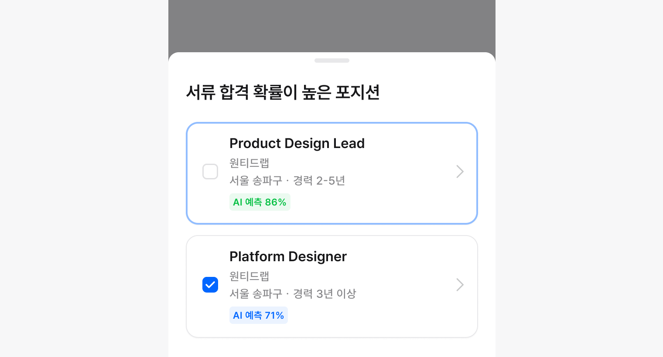
Task: Dismiss sheet by clicking the dimmed backdrop
Action: (331, 25)
